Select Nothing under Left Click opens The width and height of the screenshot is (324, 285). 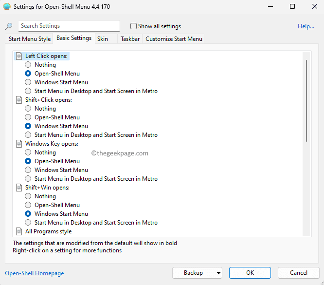(x=28, y=65)
